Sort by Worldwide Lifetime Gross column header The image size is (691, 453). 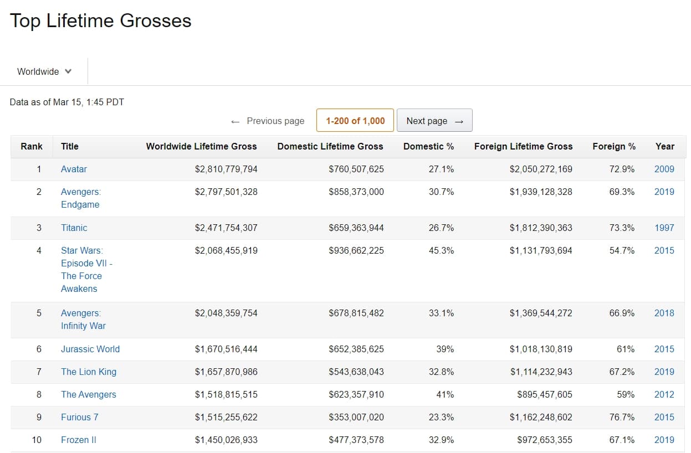click(201, 146)
